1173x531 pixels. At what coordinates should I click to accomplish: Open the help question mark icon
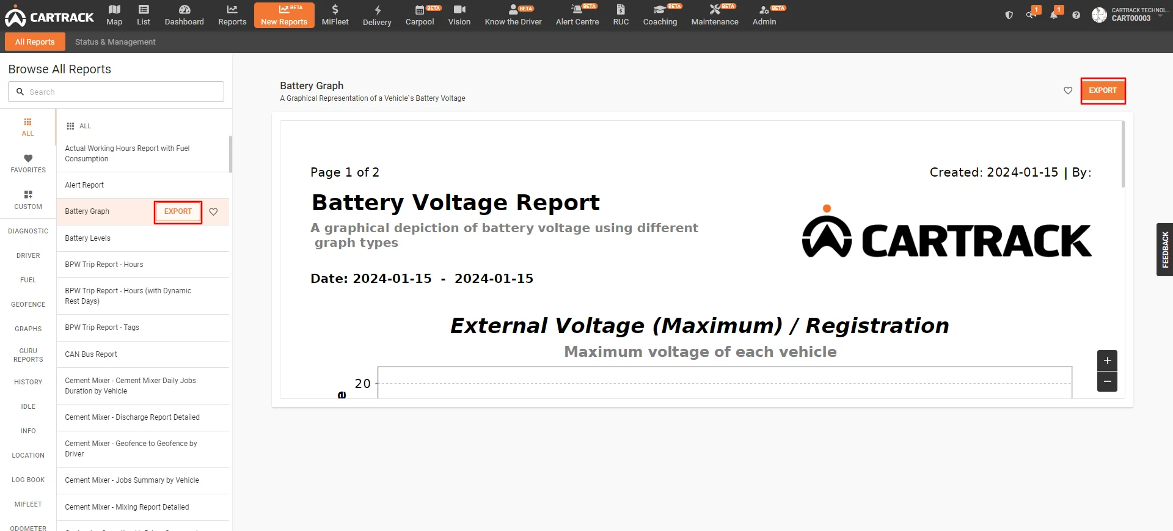click(x=1076, y=15)
